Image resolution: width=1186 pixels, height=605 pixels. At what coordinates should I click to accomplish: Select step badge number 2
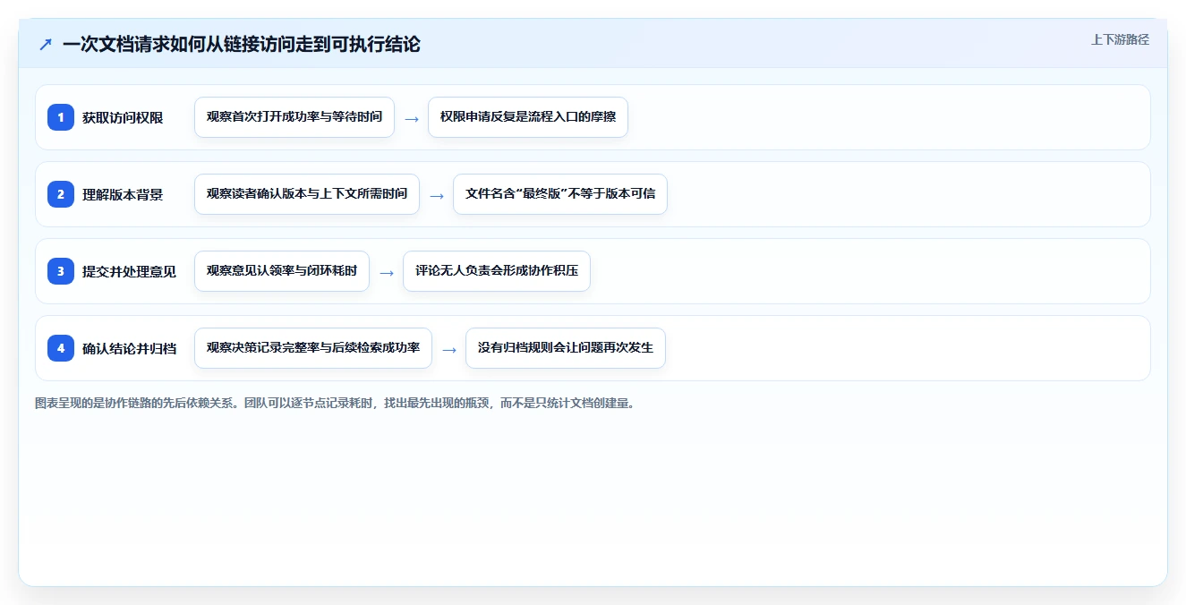point(61,194)
